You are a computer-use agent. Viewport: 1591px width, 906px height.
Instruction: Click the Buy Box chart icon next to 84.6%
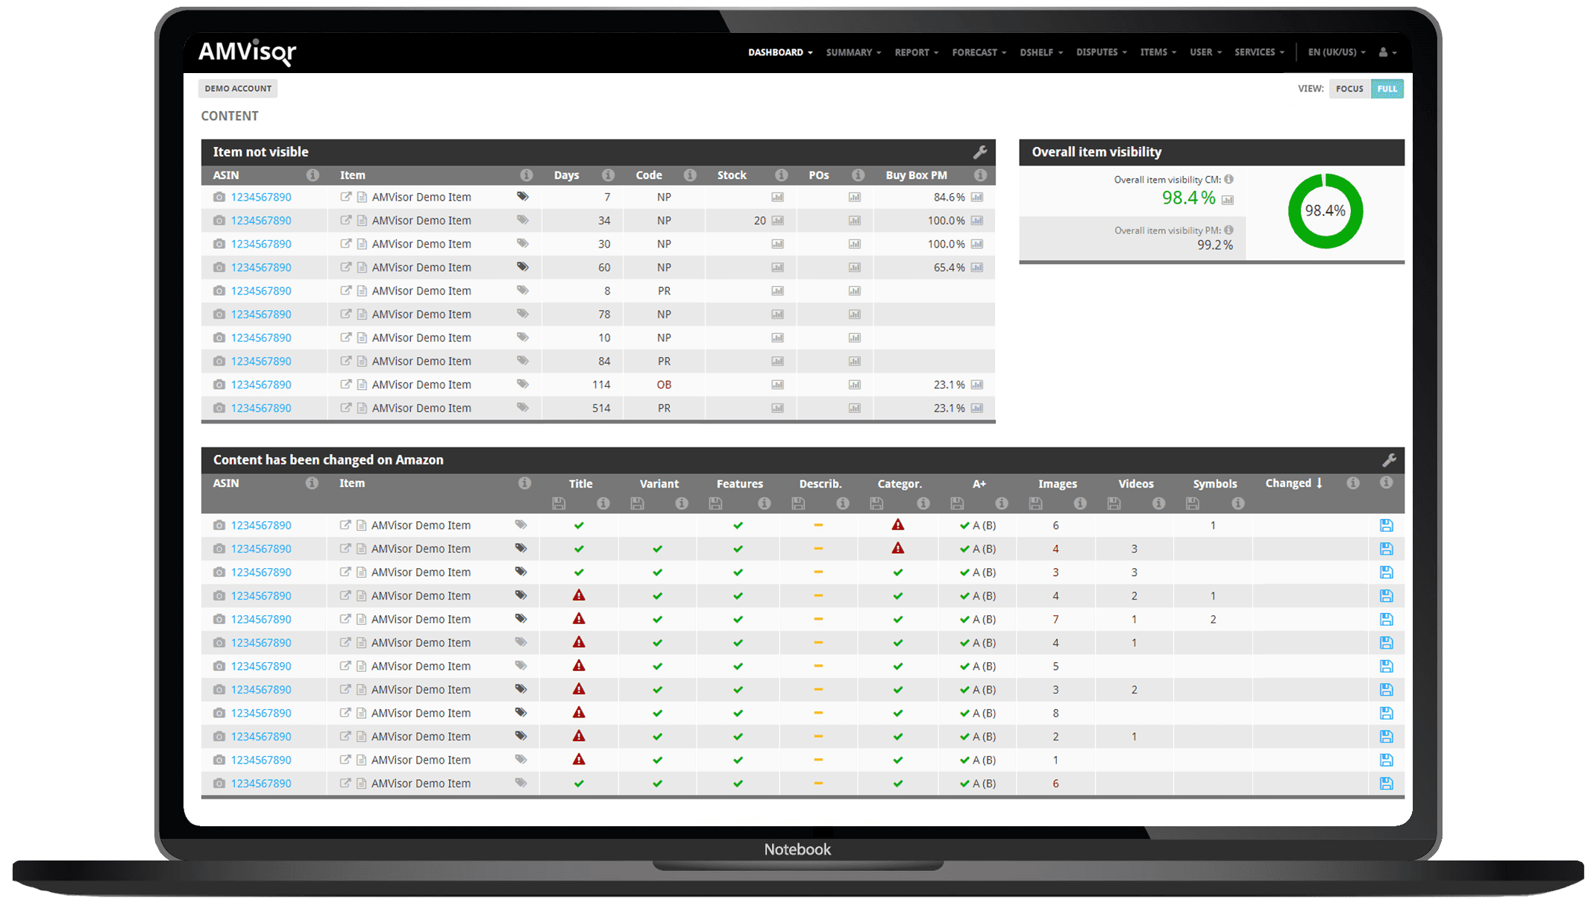click(x=977, y=198)
